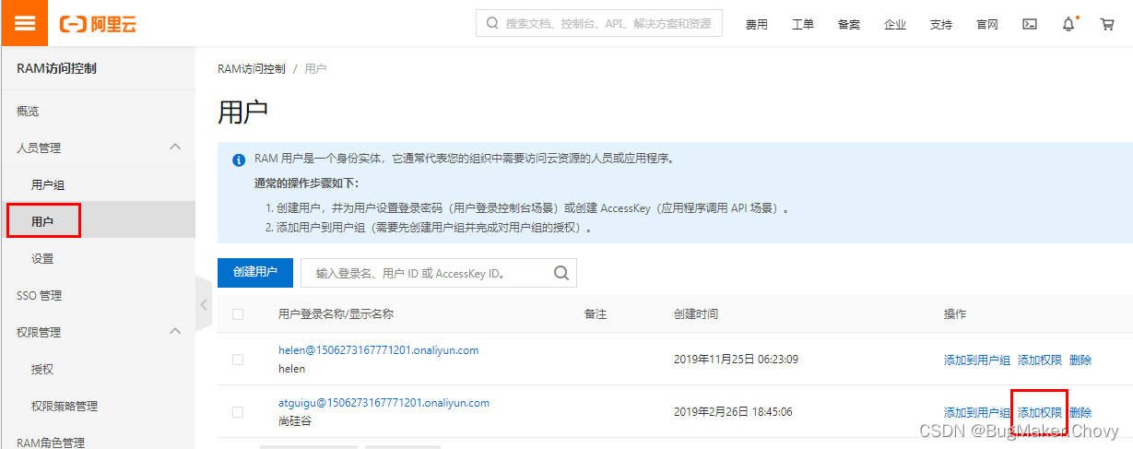Click the Alibaba Cloud logo
The width and height of the screenshot is (1133, 449).
(x=99, y=24)
